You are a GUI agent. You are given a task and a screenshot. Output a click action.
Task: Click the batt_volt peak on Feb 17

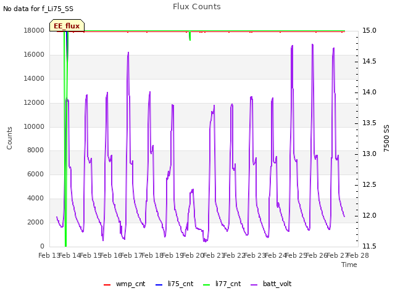tap(128, 52)
